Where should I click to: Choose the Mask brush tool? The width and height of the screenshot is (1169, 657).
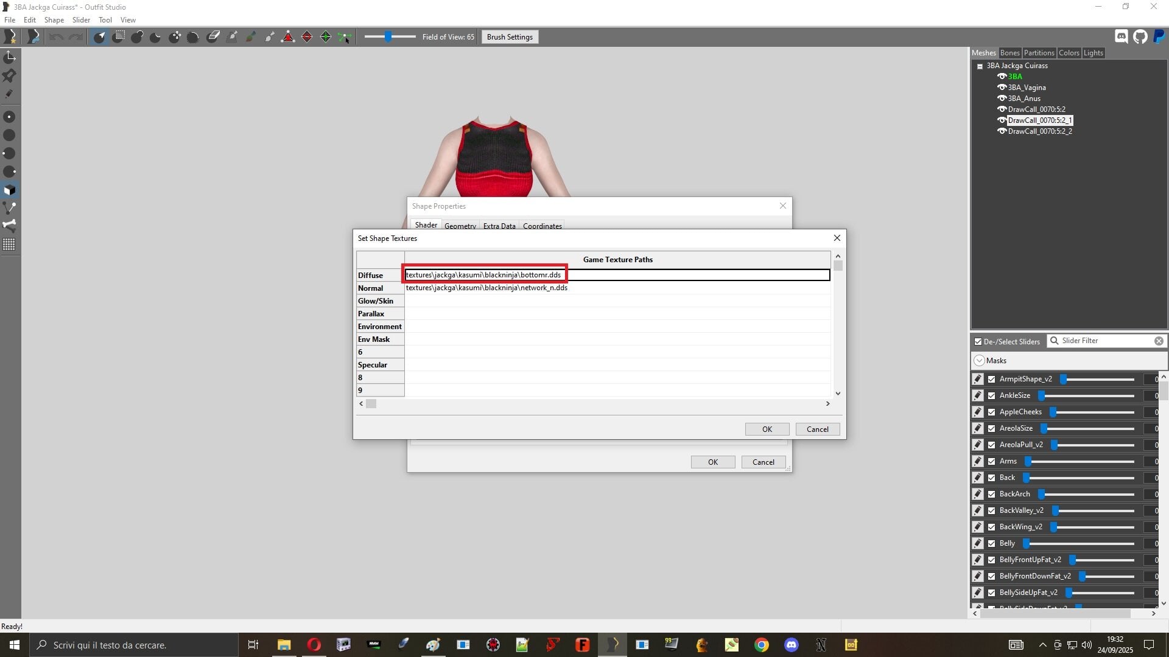[x=119, y=37]
